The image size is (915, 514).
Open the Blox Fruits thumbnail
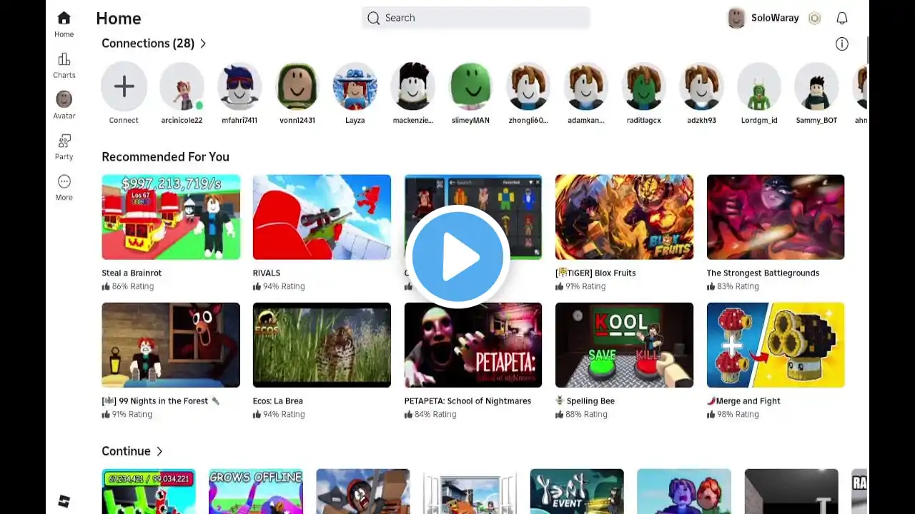624,217
